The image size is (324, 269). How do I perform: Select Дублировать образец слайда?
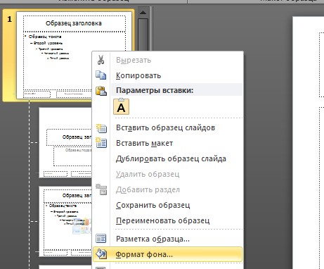tap(171, 158)
